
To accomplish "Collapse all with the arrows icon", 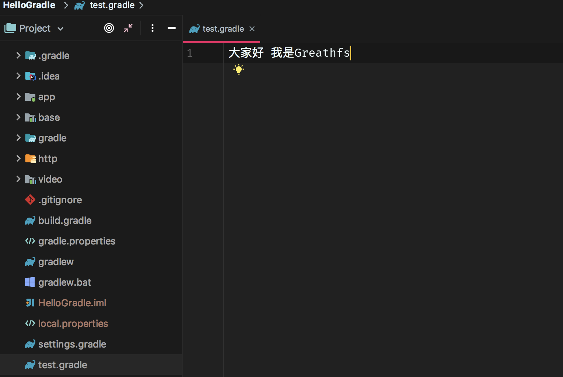I will (128, 28).
